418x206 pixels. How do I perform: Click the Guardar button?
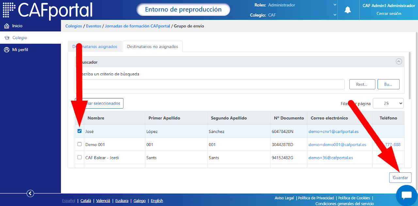400,178
